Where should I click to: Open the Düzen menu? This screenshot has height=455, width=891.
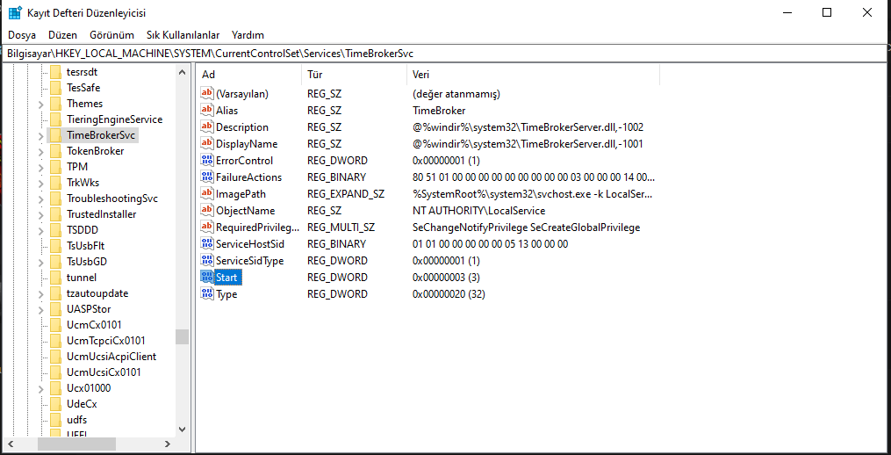(x=62, y=34)
